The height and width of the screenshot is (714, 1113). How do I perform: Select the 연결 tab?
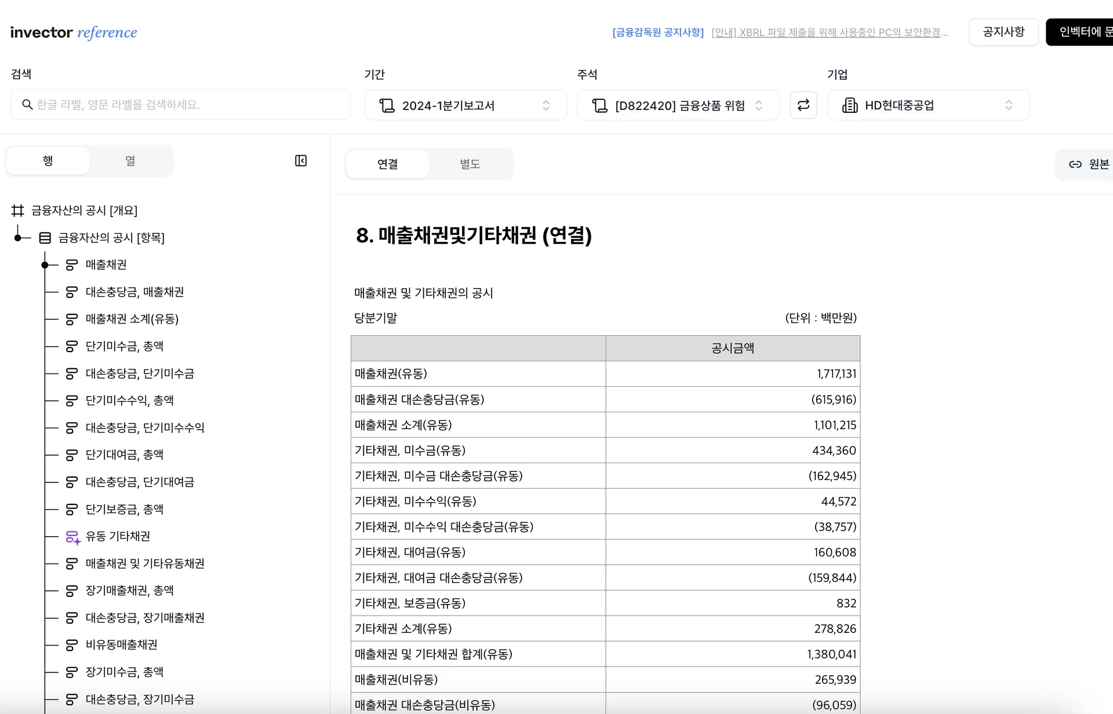(387, 164)
